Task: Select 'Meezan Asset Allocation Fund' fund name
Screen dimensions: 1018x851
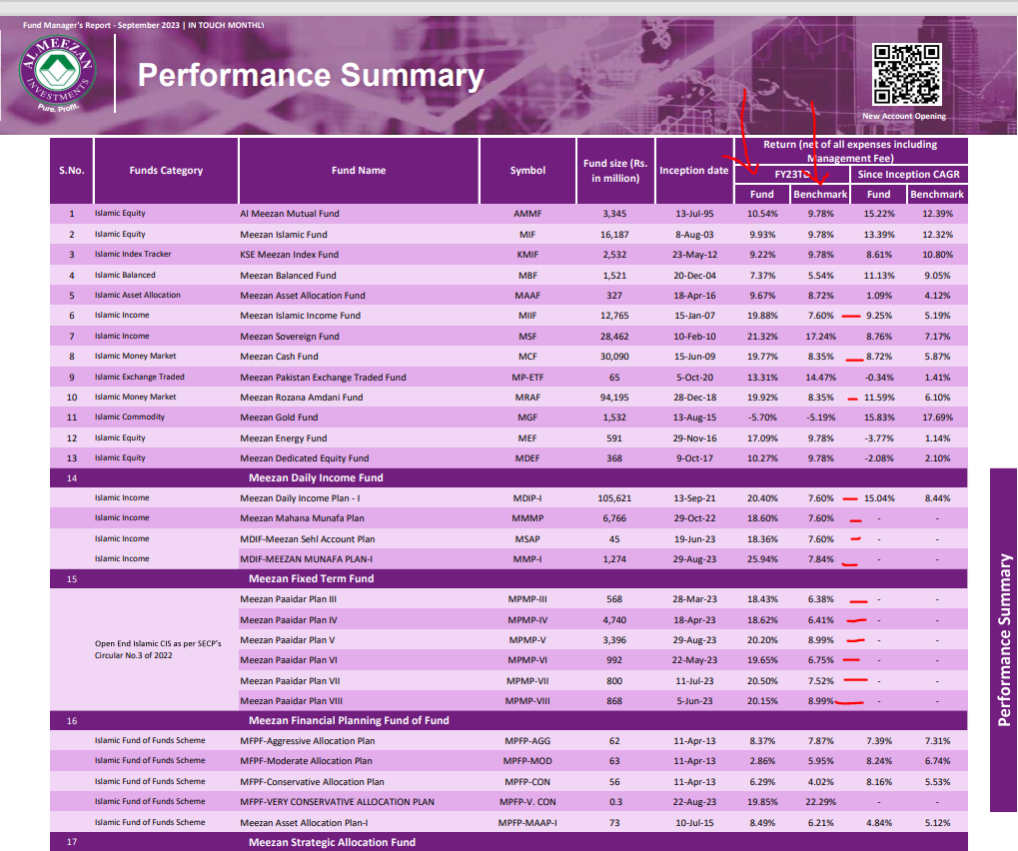Action: tap(303, 296)
